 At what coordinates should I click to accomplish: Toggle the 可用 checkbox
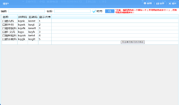click(x=94, y=11)
